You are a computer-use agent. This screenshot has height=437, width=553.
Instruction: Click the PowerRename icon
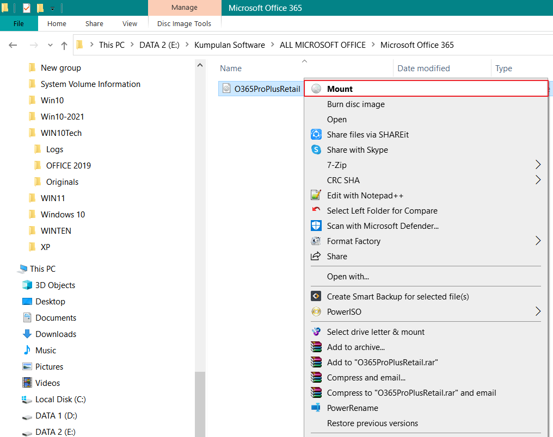316,408
